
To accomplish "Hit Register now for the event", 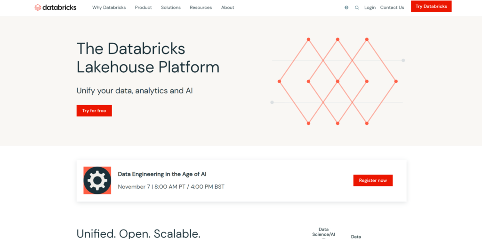I will pos(373,180).
